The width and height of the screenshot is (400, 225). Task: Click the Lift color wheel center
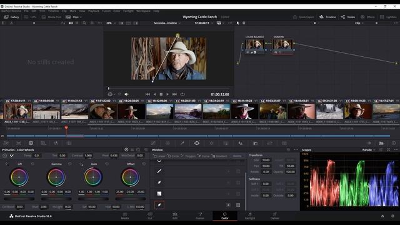19,177
